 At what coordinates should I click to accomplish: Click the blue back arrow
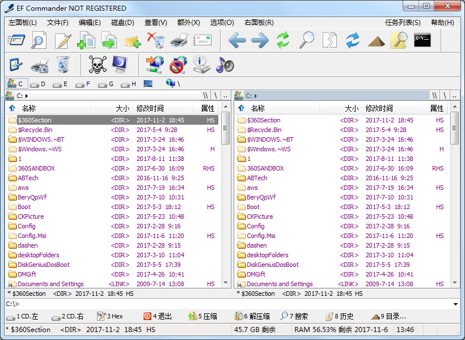(237, 40)
